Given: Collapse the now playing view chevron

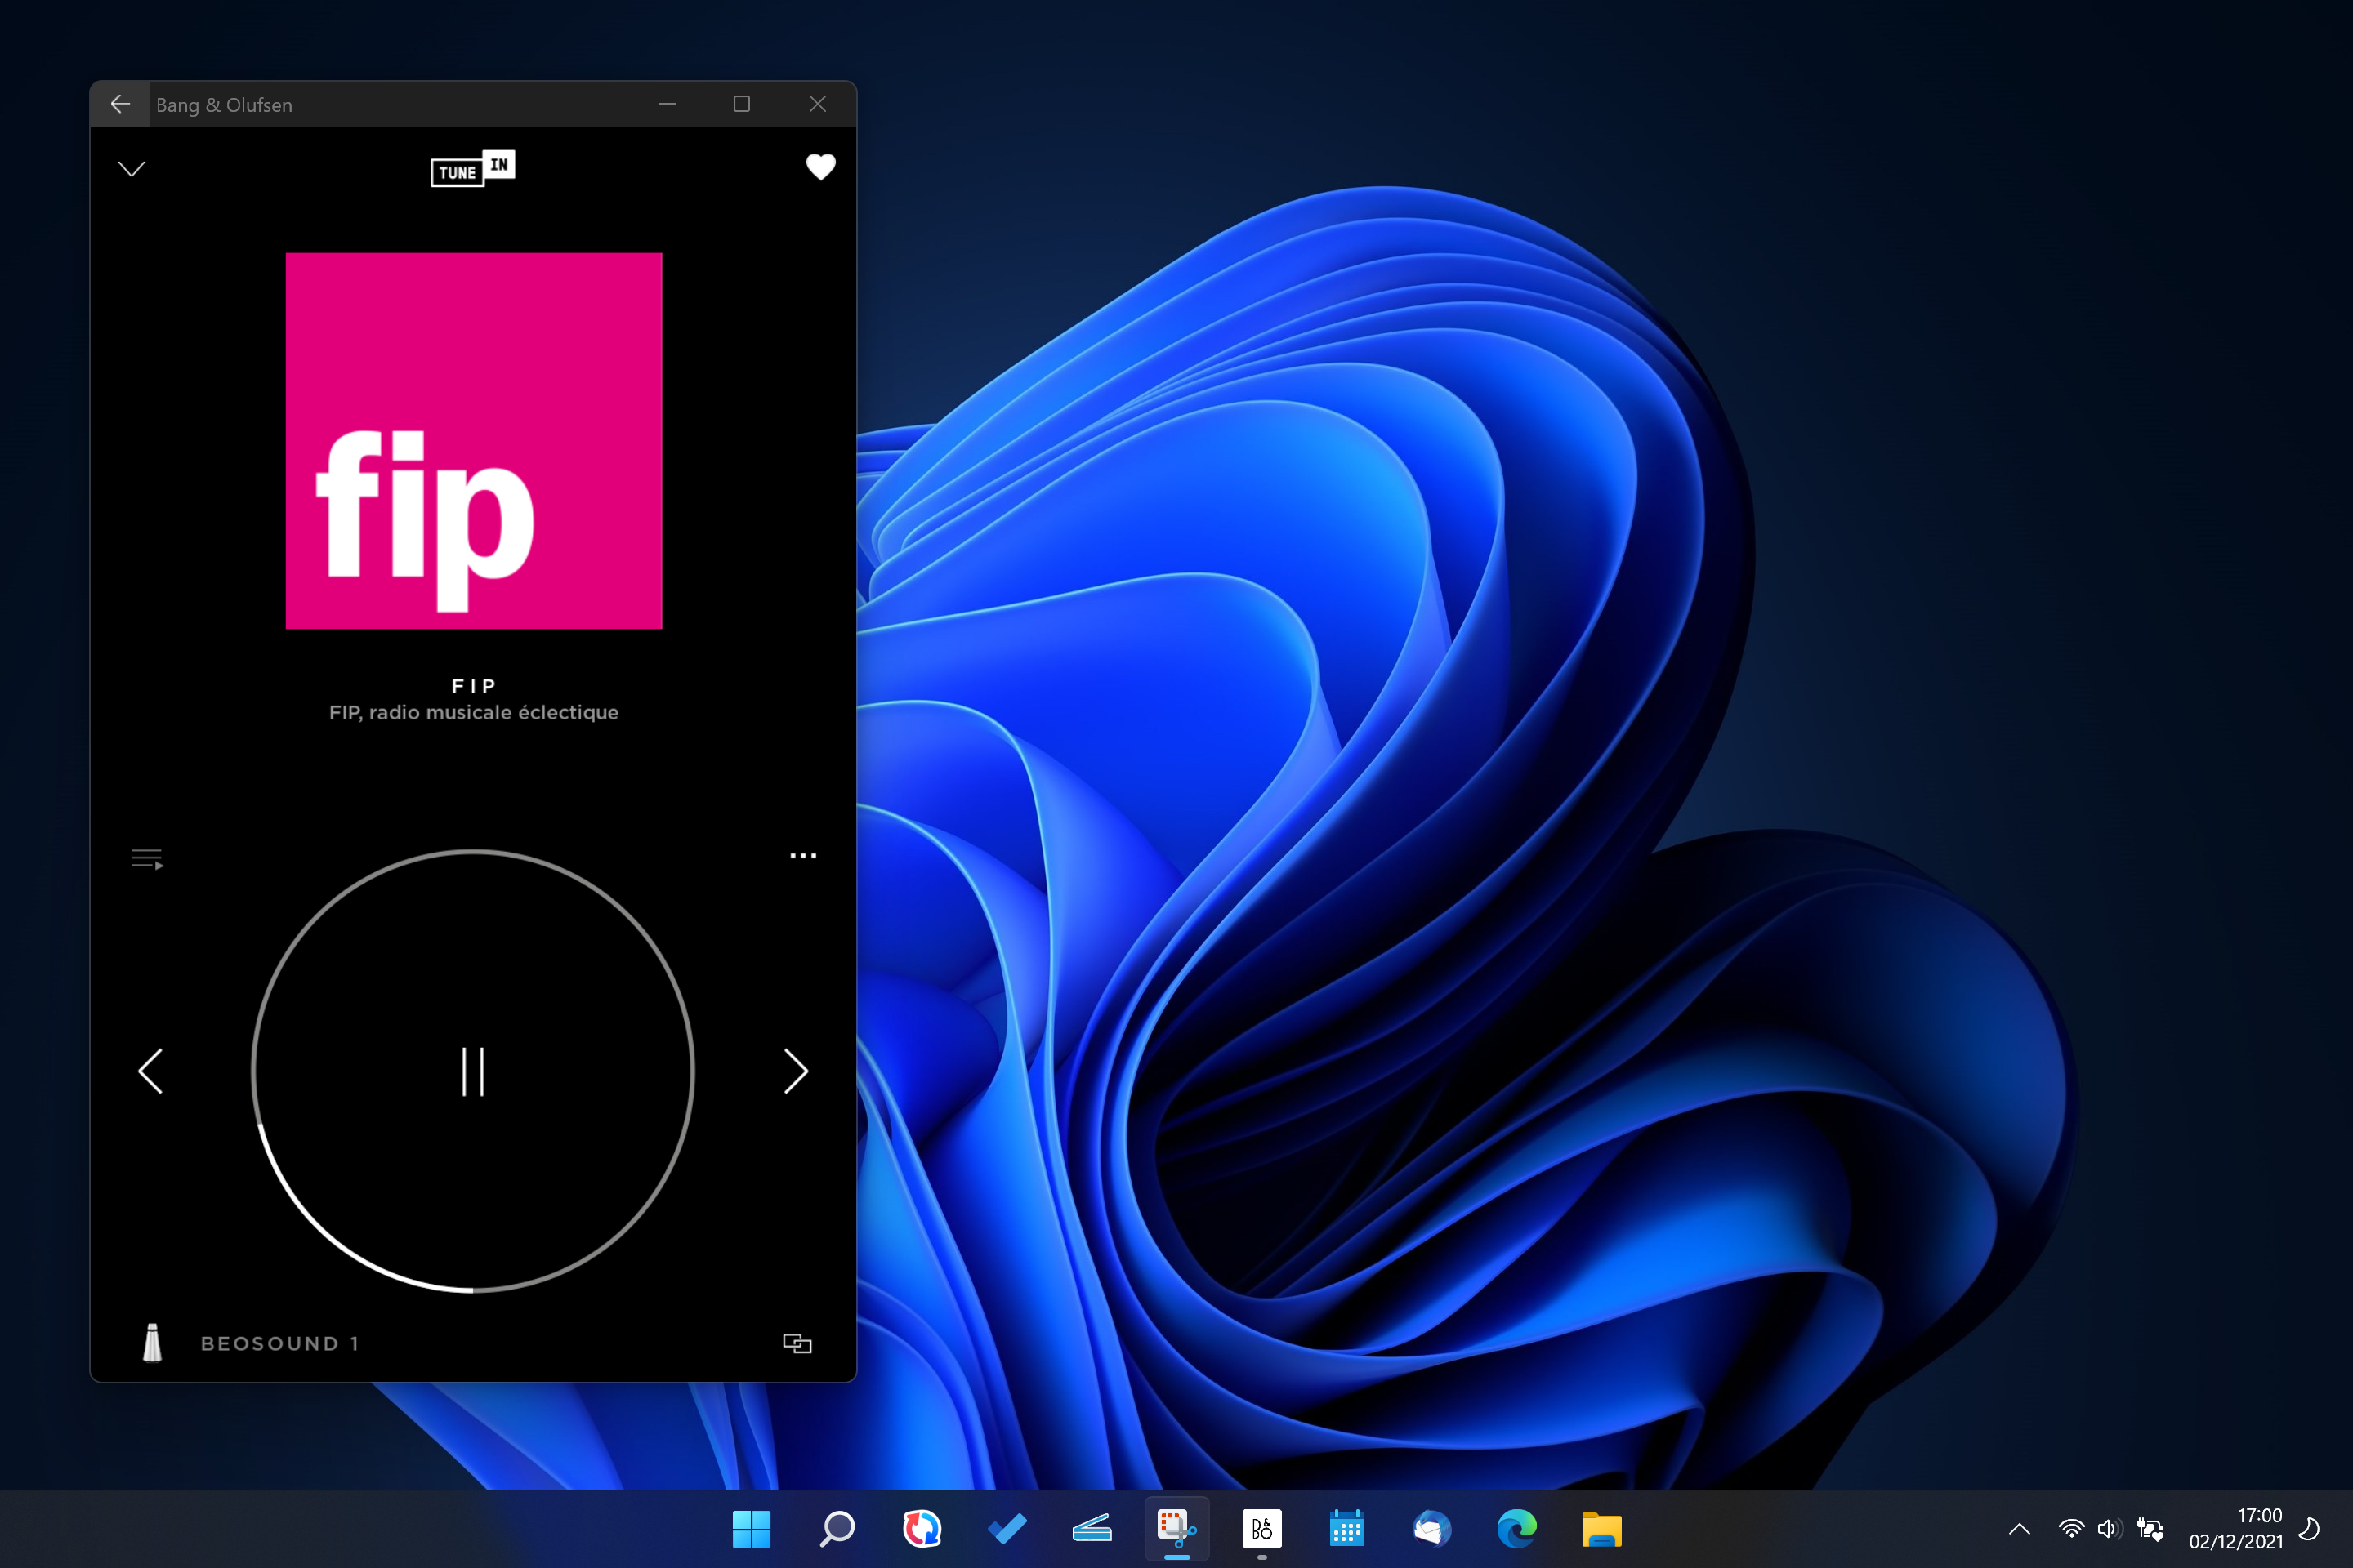Looking at the screenshot, I should point(132,168).
